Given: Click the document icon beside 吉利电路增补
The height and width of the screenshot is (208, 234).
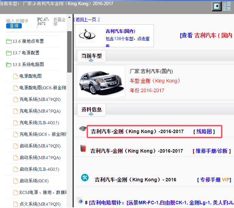Looking at the screenshot, I should click(80, 201).
